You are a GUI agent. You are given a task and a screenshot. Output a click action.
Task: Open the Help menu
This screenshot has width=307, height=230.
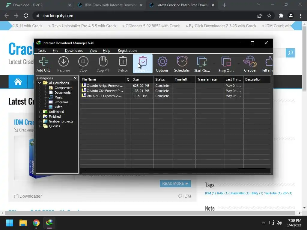(x=106, y=51)
